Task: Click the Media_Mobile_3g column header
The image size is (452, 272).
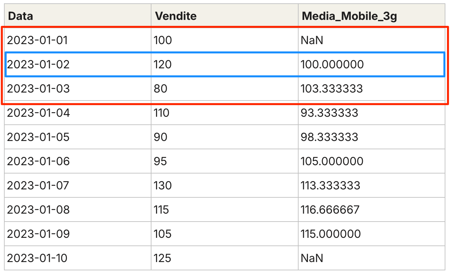Action: click(x=349, y=16)
